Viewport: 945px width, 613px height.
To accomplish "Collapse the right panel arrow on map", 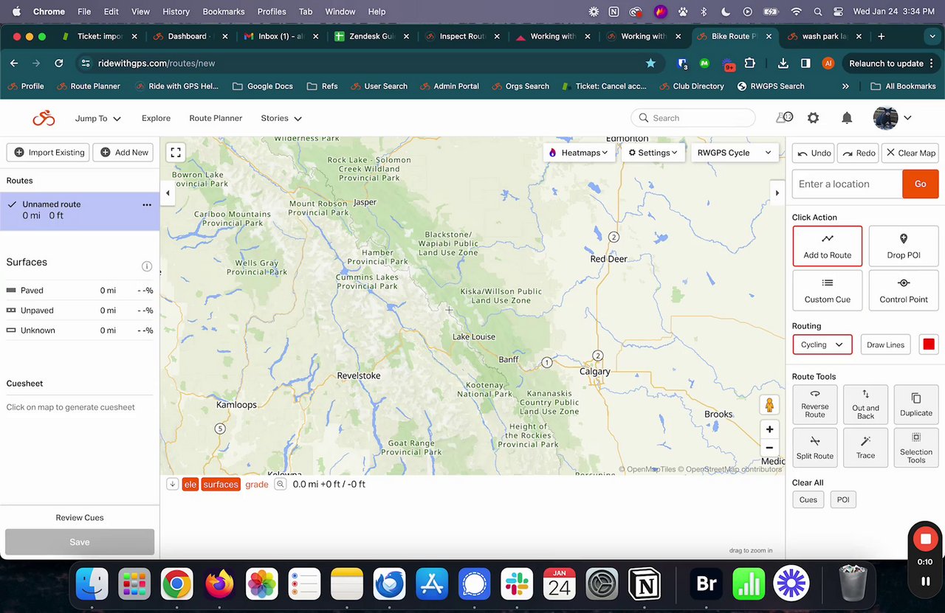I will 777,193.
